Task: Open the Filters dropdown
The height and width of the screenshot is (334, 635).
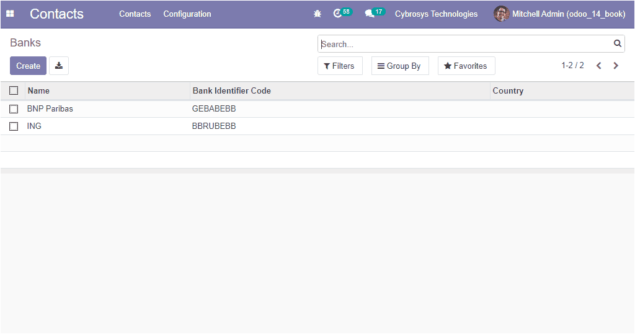Action: (340, 66)
